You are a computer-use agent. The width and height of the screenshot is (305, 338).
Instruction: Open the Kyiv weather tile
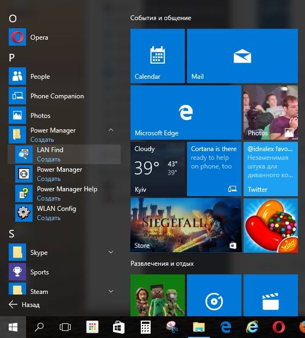pyautogui.click(x=158, y=169)
